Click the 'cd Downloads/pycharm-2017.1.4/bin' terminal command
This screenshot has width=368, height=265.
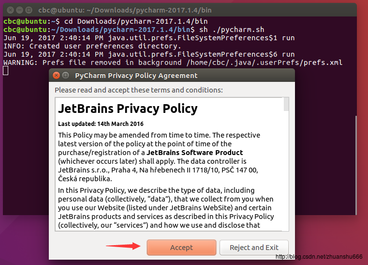pyautogui.click(x=136, y=21)
